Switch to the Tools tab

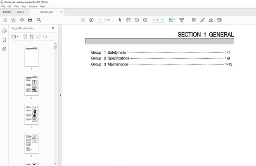[x=20, y=12]
